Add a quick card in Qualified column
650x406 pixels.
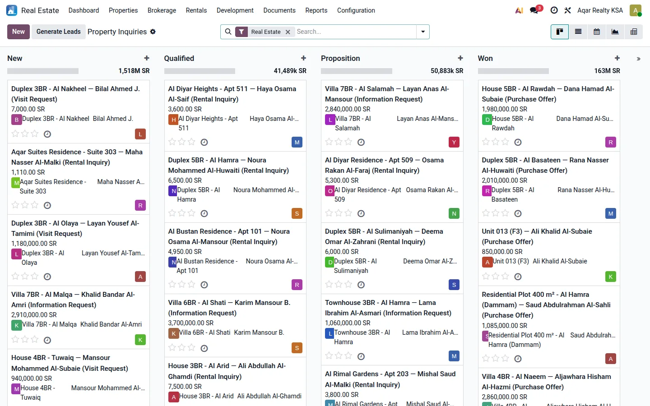coord(304,58)
